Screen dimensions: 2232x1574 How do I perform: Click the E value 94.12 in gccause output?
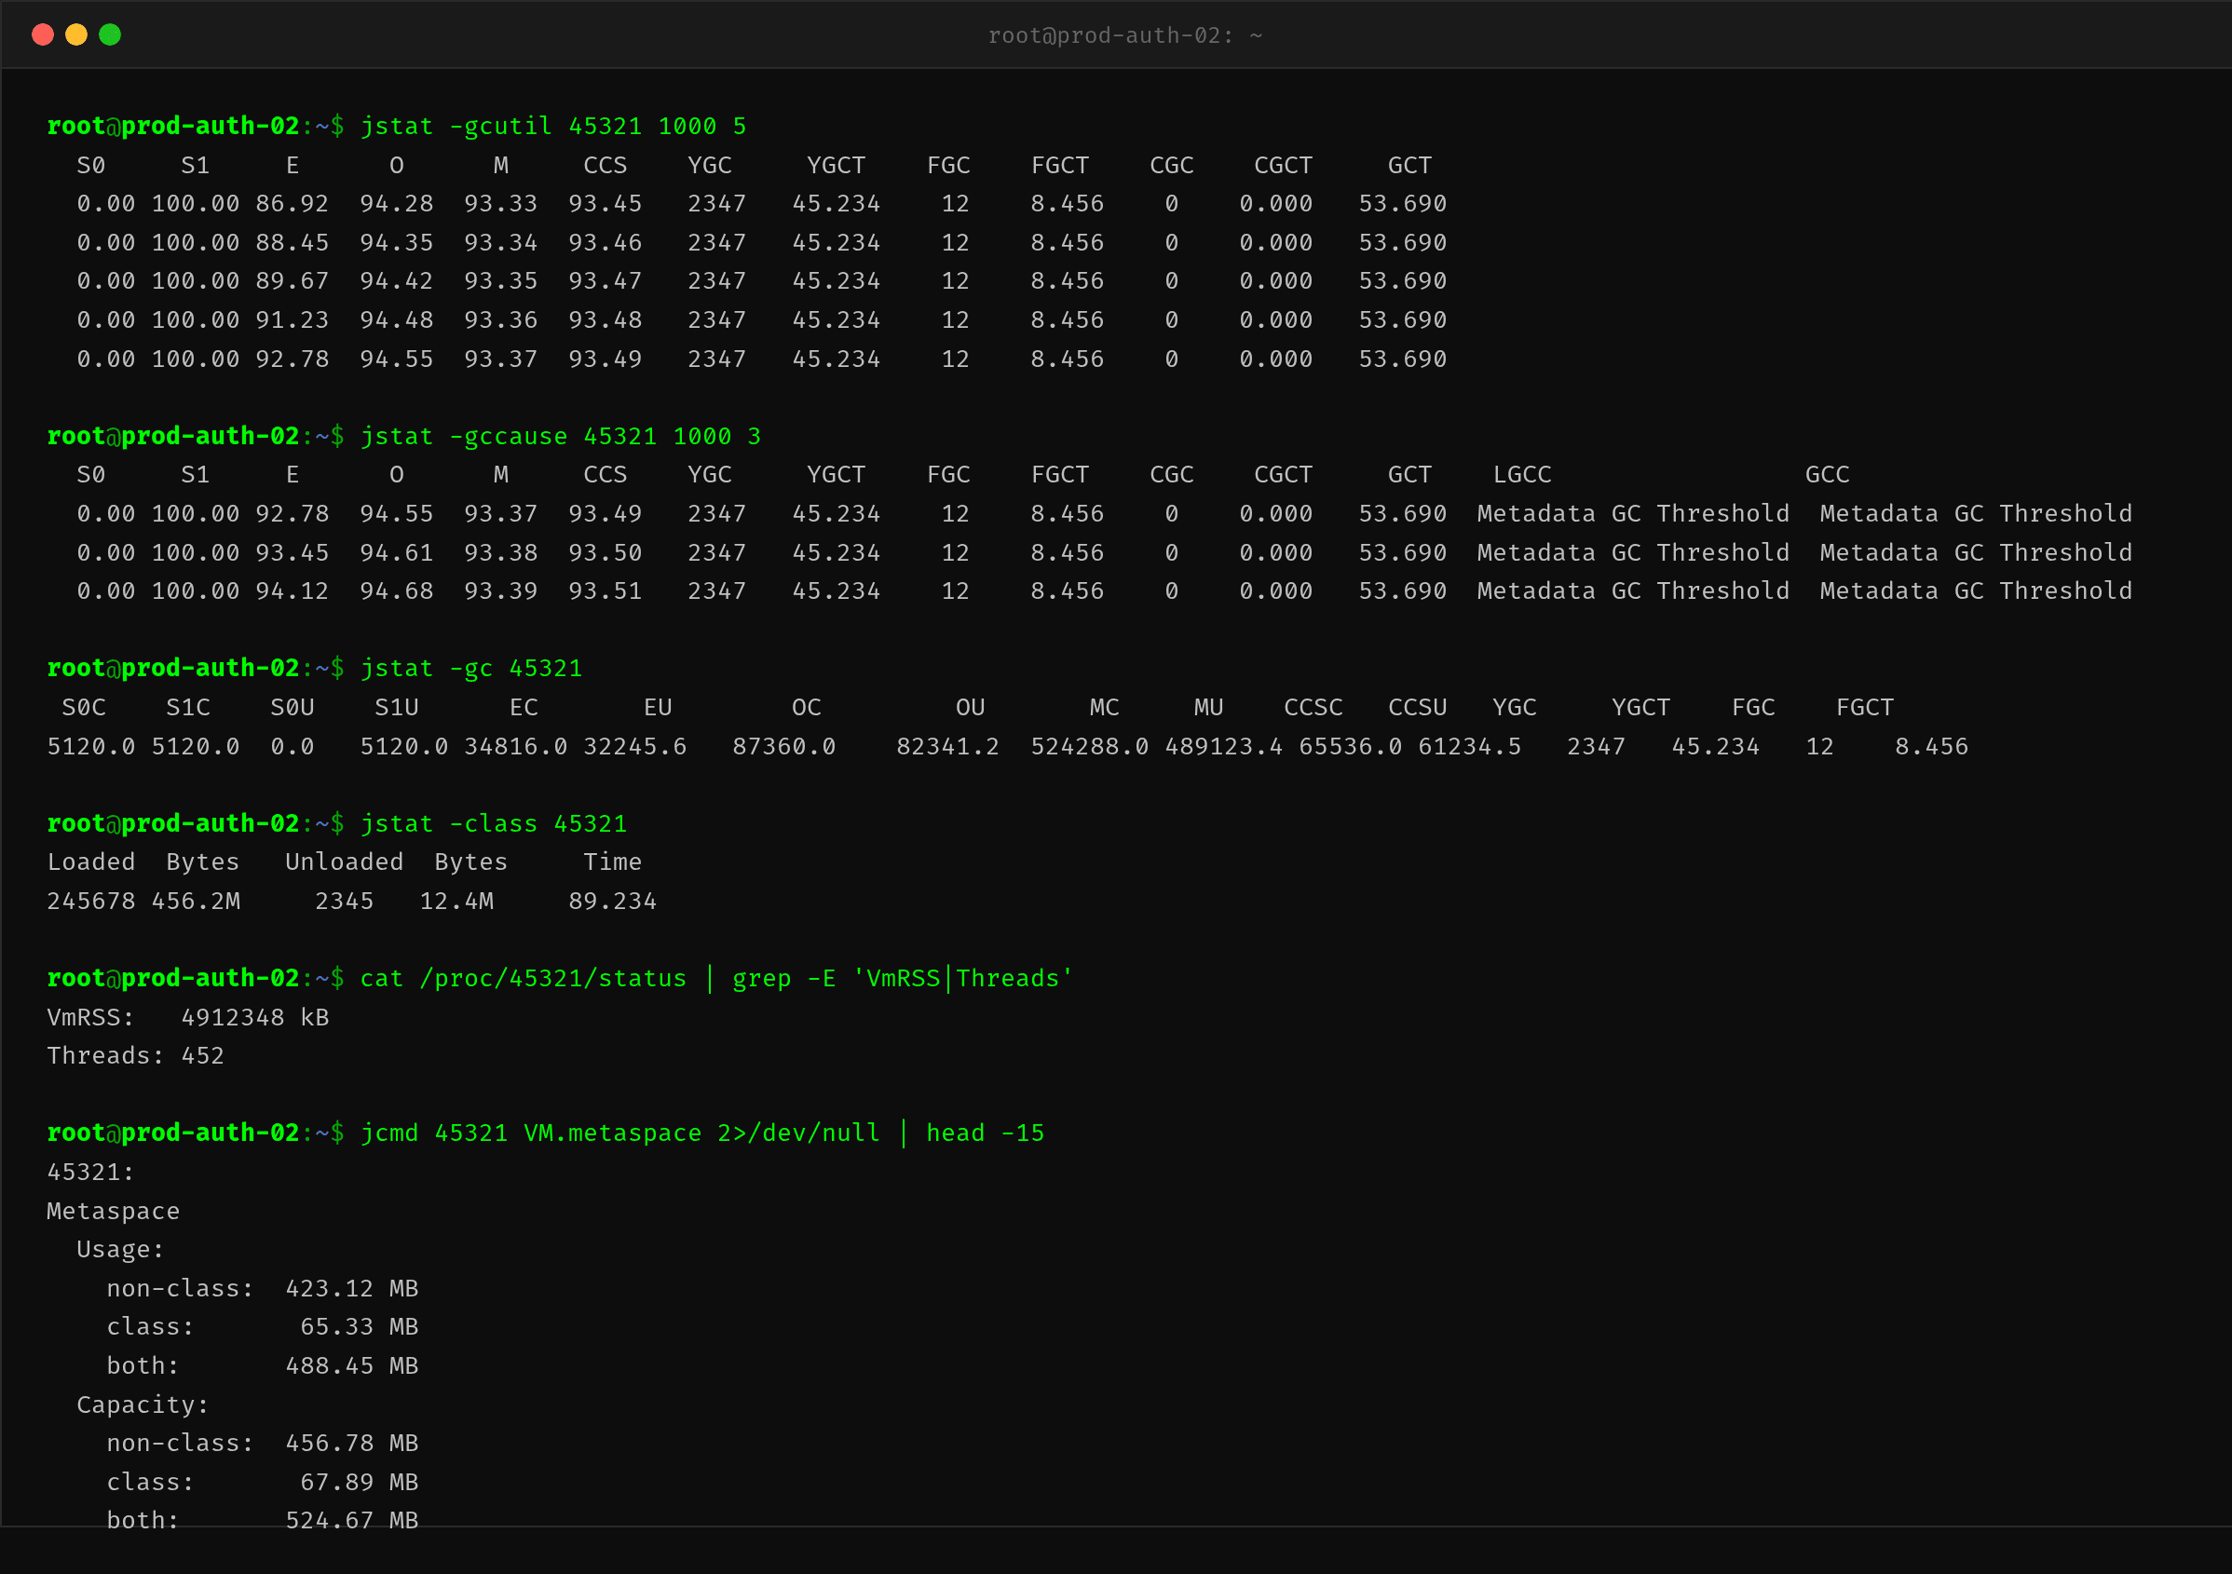pos(292,592)
